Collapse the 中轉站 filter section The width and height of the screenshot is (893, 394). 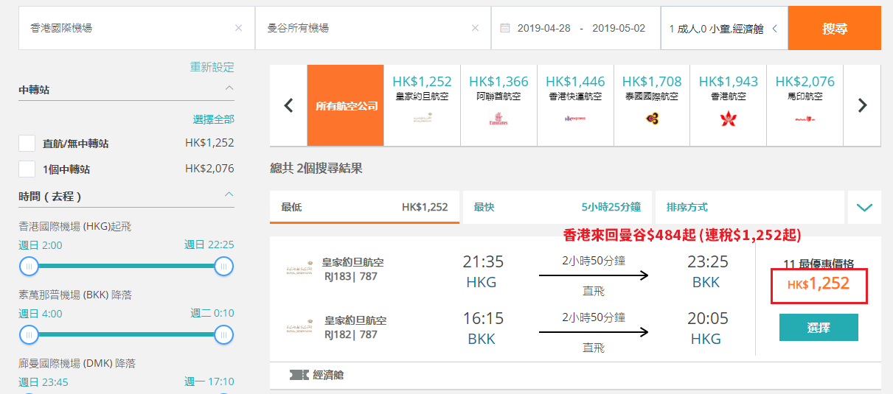click(229, 89)
